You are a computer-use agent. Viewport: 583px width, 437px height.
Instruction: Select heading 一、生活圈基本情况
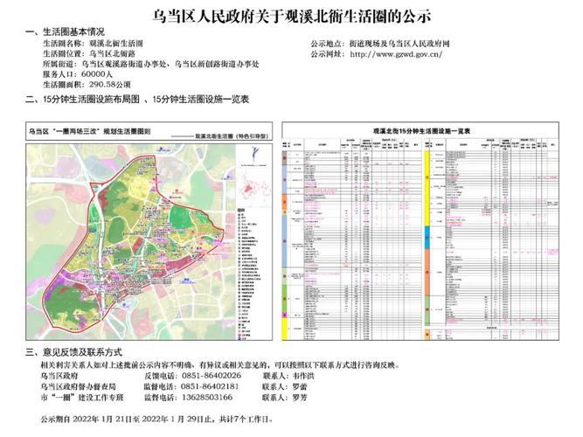pos(65,31)
